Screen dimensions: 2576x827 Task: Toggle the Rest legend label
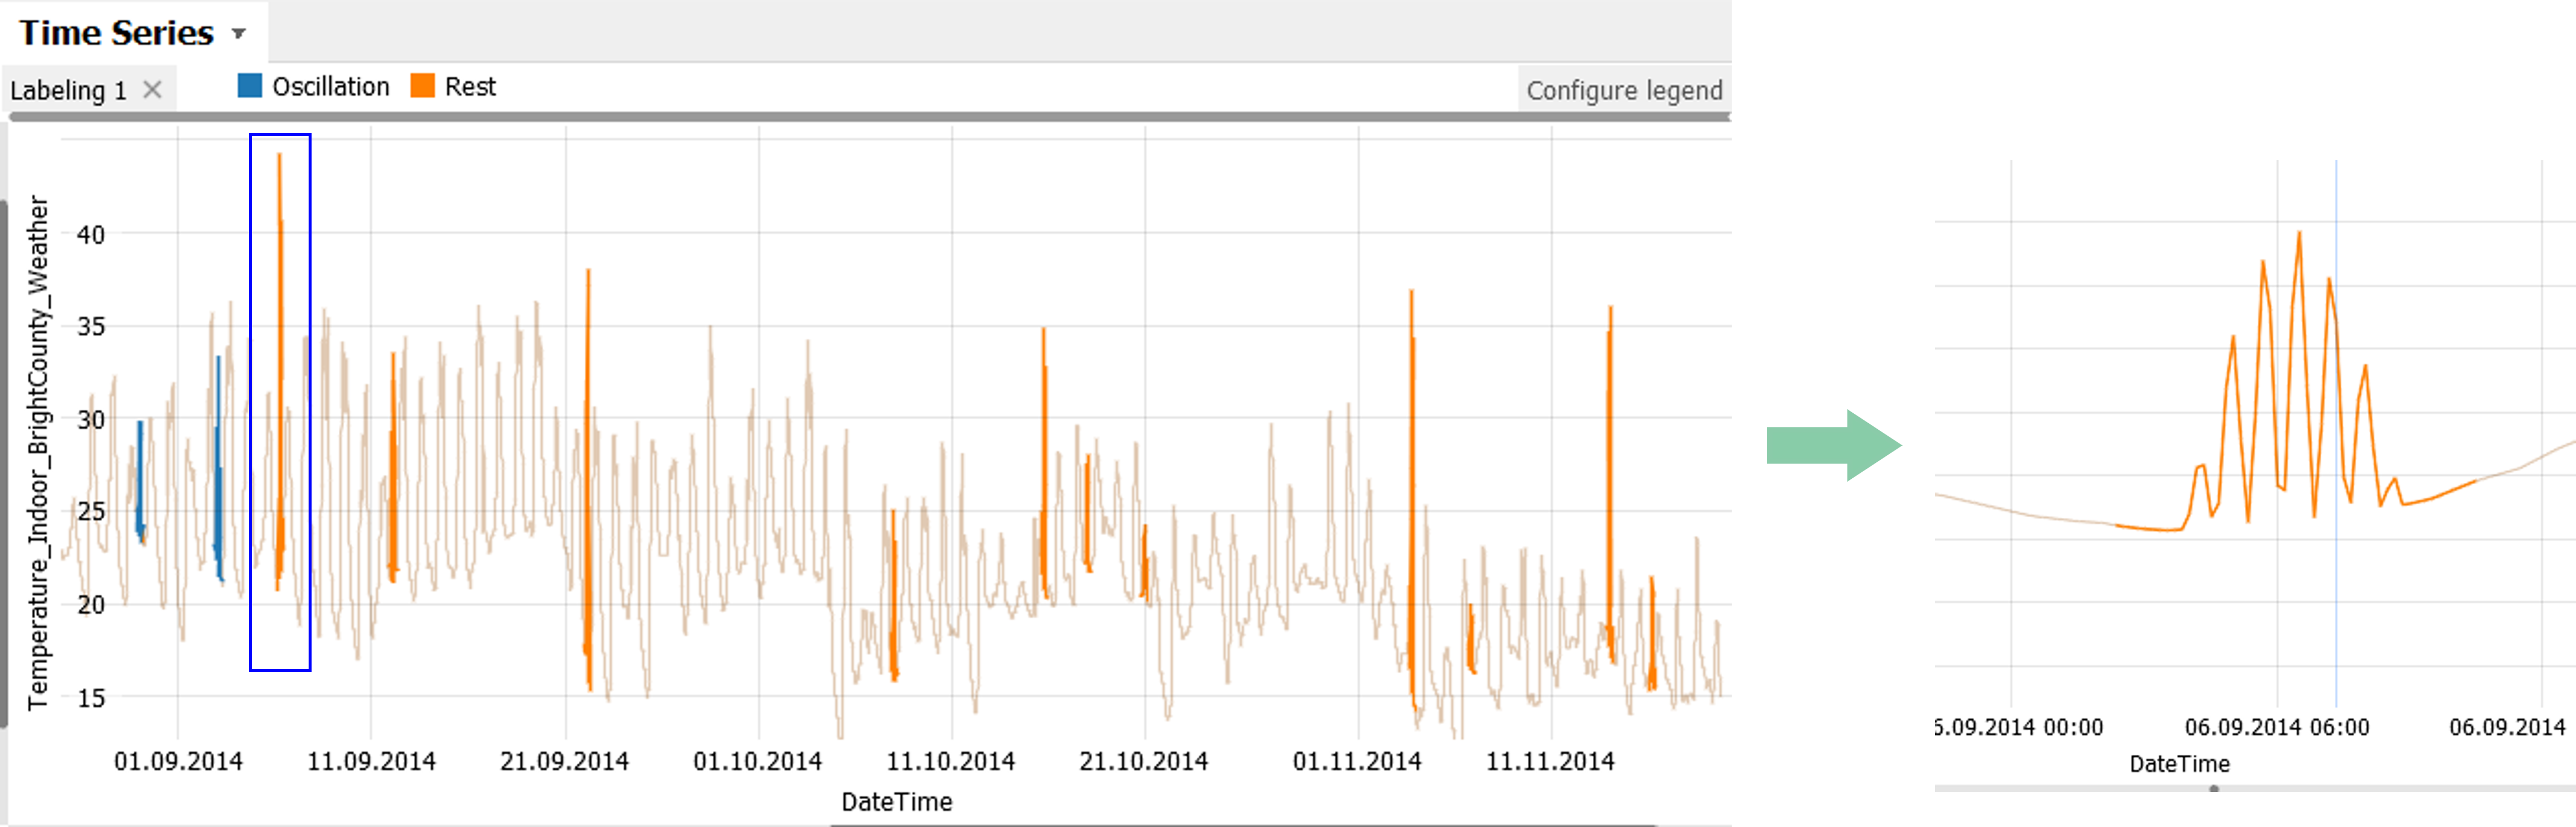pos(470,87)
